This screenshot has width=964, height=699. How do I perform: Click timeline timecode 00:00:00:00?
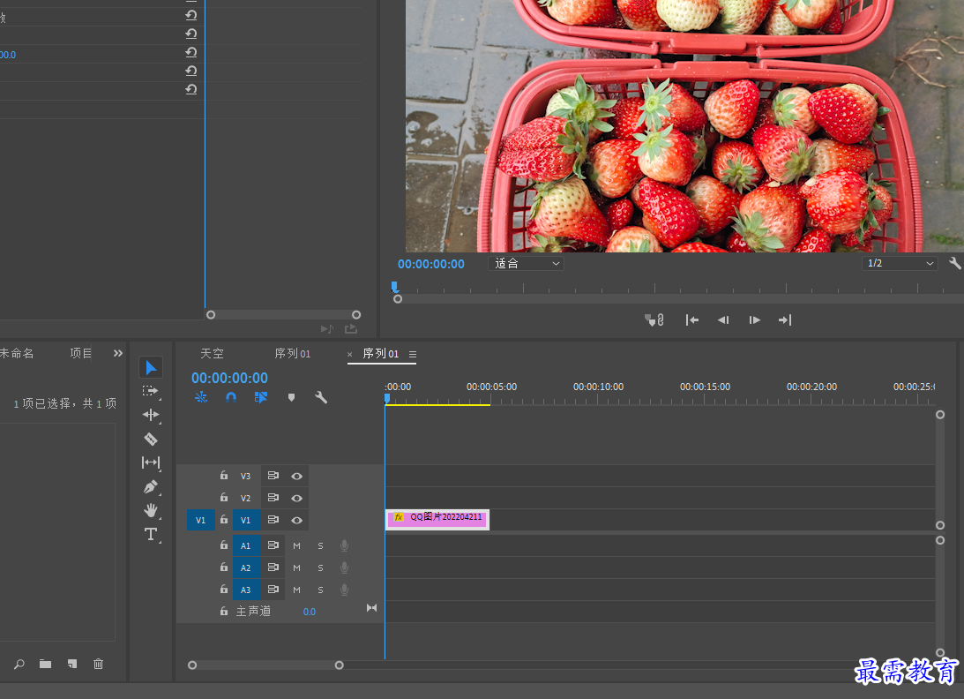pos(229,378)
